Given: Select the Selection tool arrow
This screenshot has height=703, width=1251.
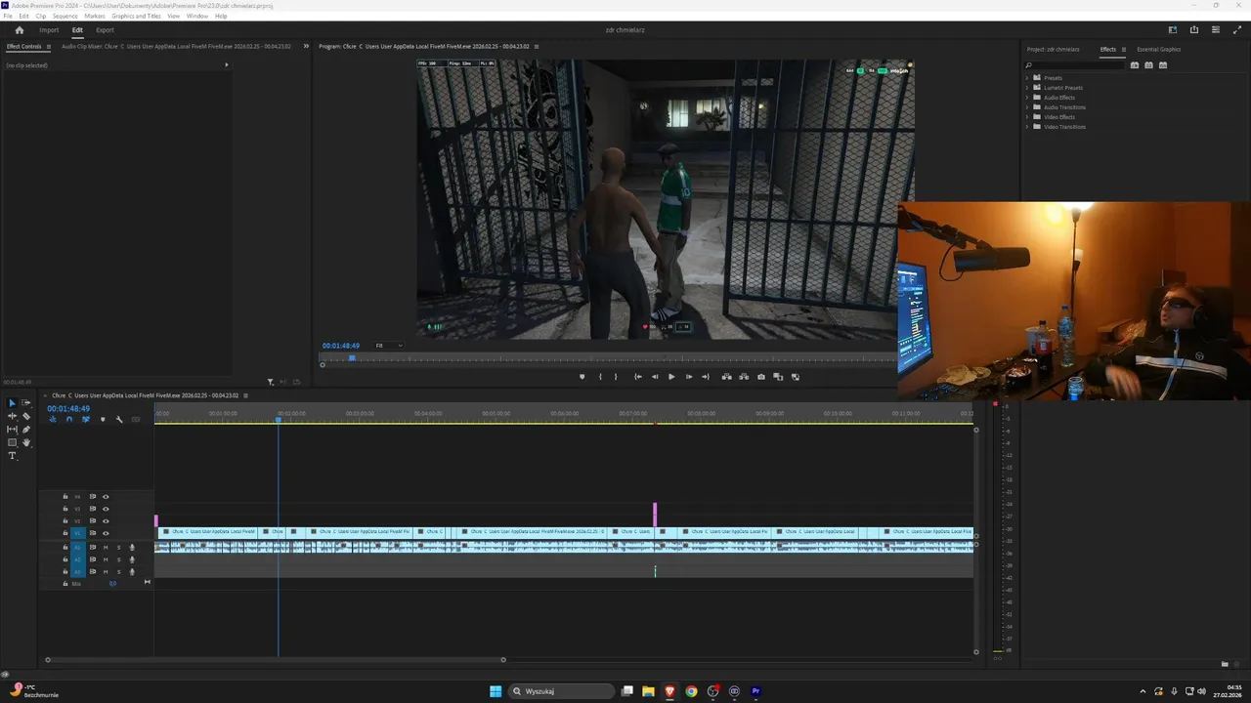Looking at the screenshot, I should pyautogui.click(x=13, y=403).
